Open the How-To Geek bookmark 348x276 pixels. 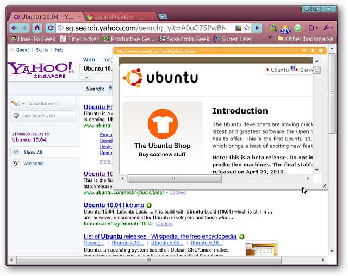[33, 39]
